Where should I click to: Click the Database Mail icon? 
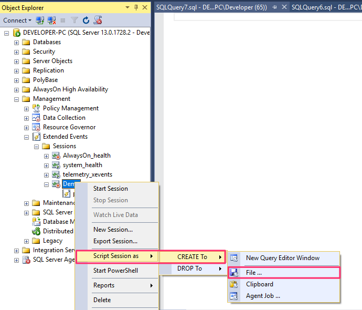(36, 222)
